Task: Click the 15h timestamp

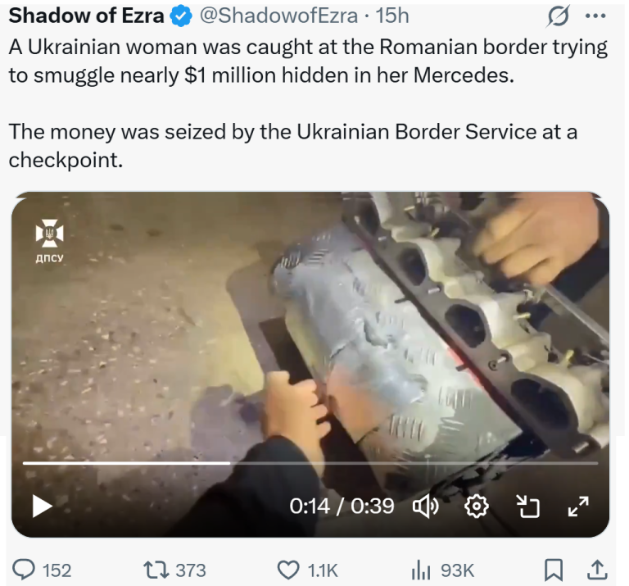Action: pyautogui.click(x=392, y=16)
